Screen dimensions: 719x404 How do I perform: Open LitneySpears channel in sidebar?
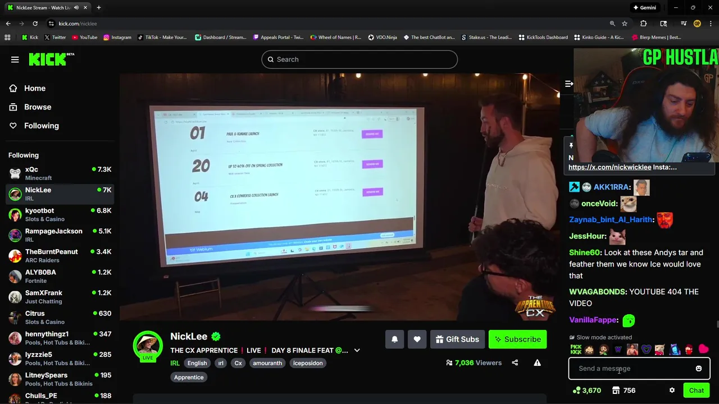(60, 379)
